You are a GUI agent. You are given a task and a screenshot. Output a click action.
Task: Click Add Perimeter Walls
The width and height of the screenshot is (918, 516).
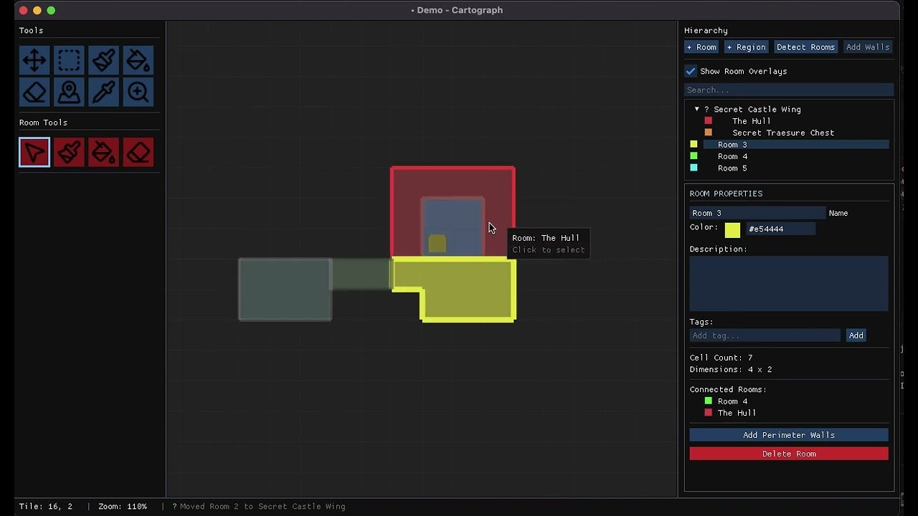pos(789,434)
